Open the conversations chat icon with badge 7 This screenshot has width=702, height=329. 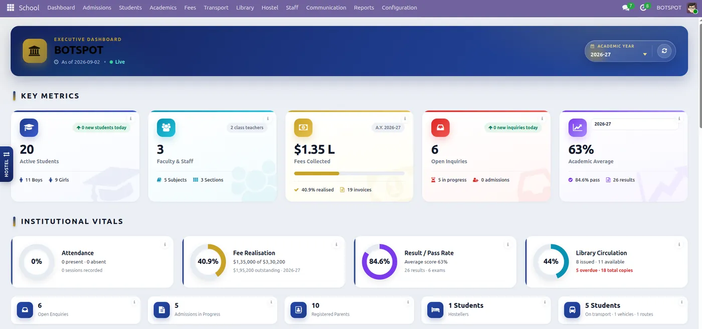click(626, 8)
